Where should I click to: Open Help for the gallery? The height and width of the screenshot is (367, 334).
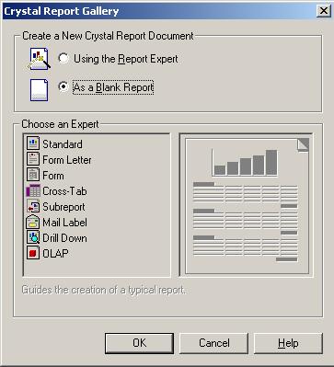pos(288,343)
